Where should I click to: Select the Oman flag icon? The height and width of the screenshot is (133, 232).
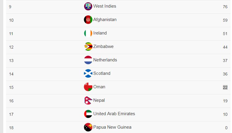pyautogui.click(x=88, y=87)
